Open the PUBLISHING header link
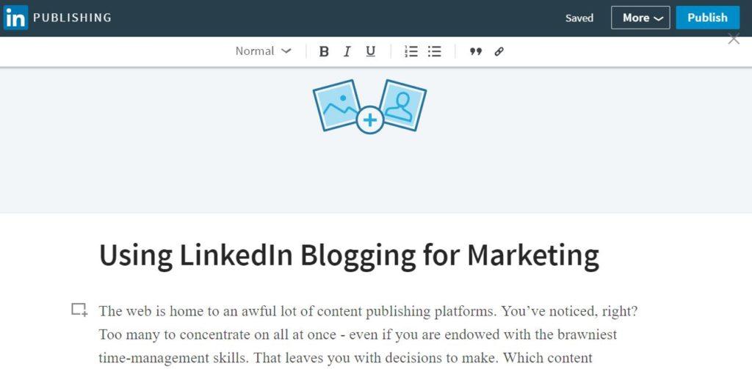 click(x=72, y=18)
